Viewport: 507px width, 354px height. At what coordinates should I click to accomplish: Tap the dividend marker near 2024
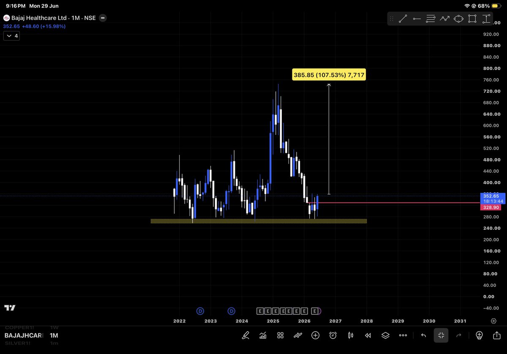[232, 311]
